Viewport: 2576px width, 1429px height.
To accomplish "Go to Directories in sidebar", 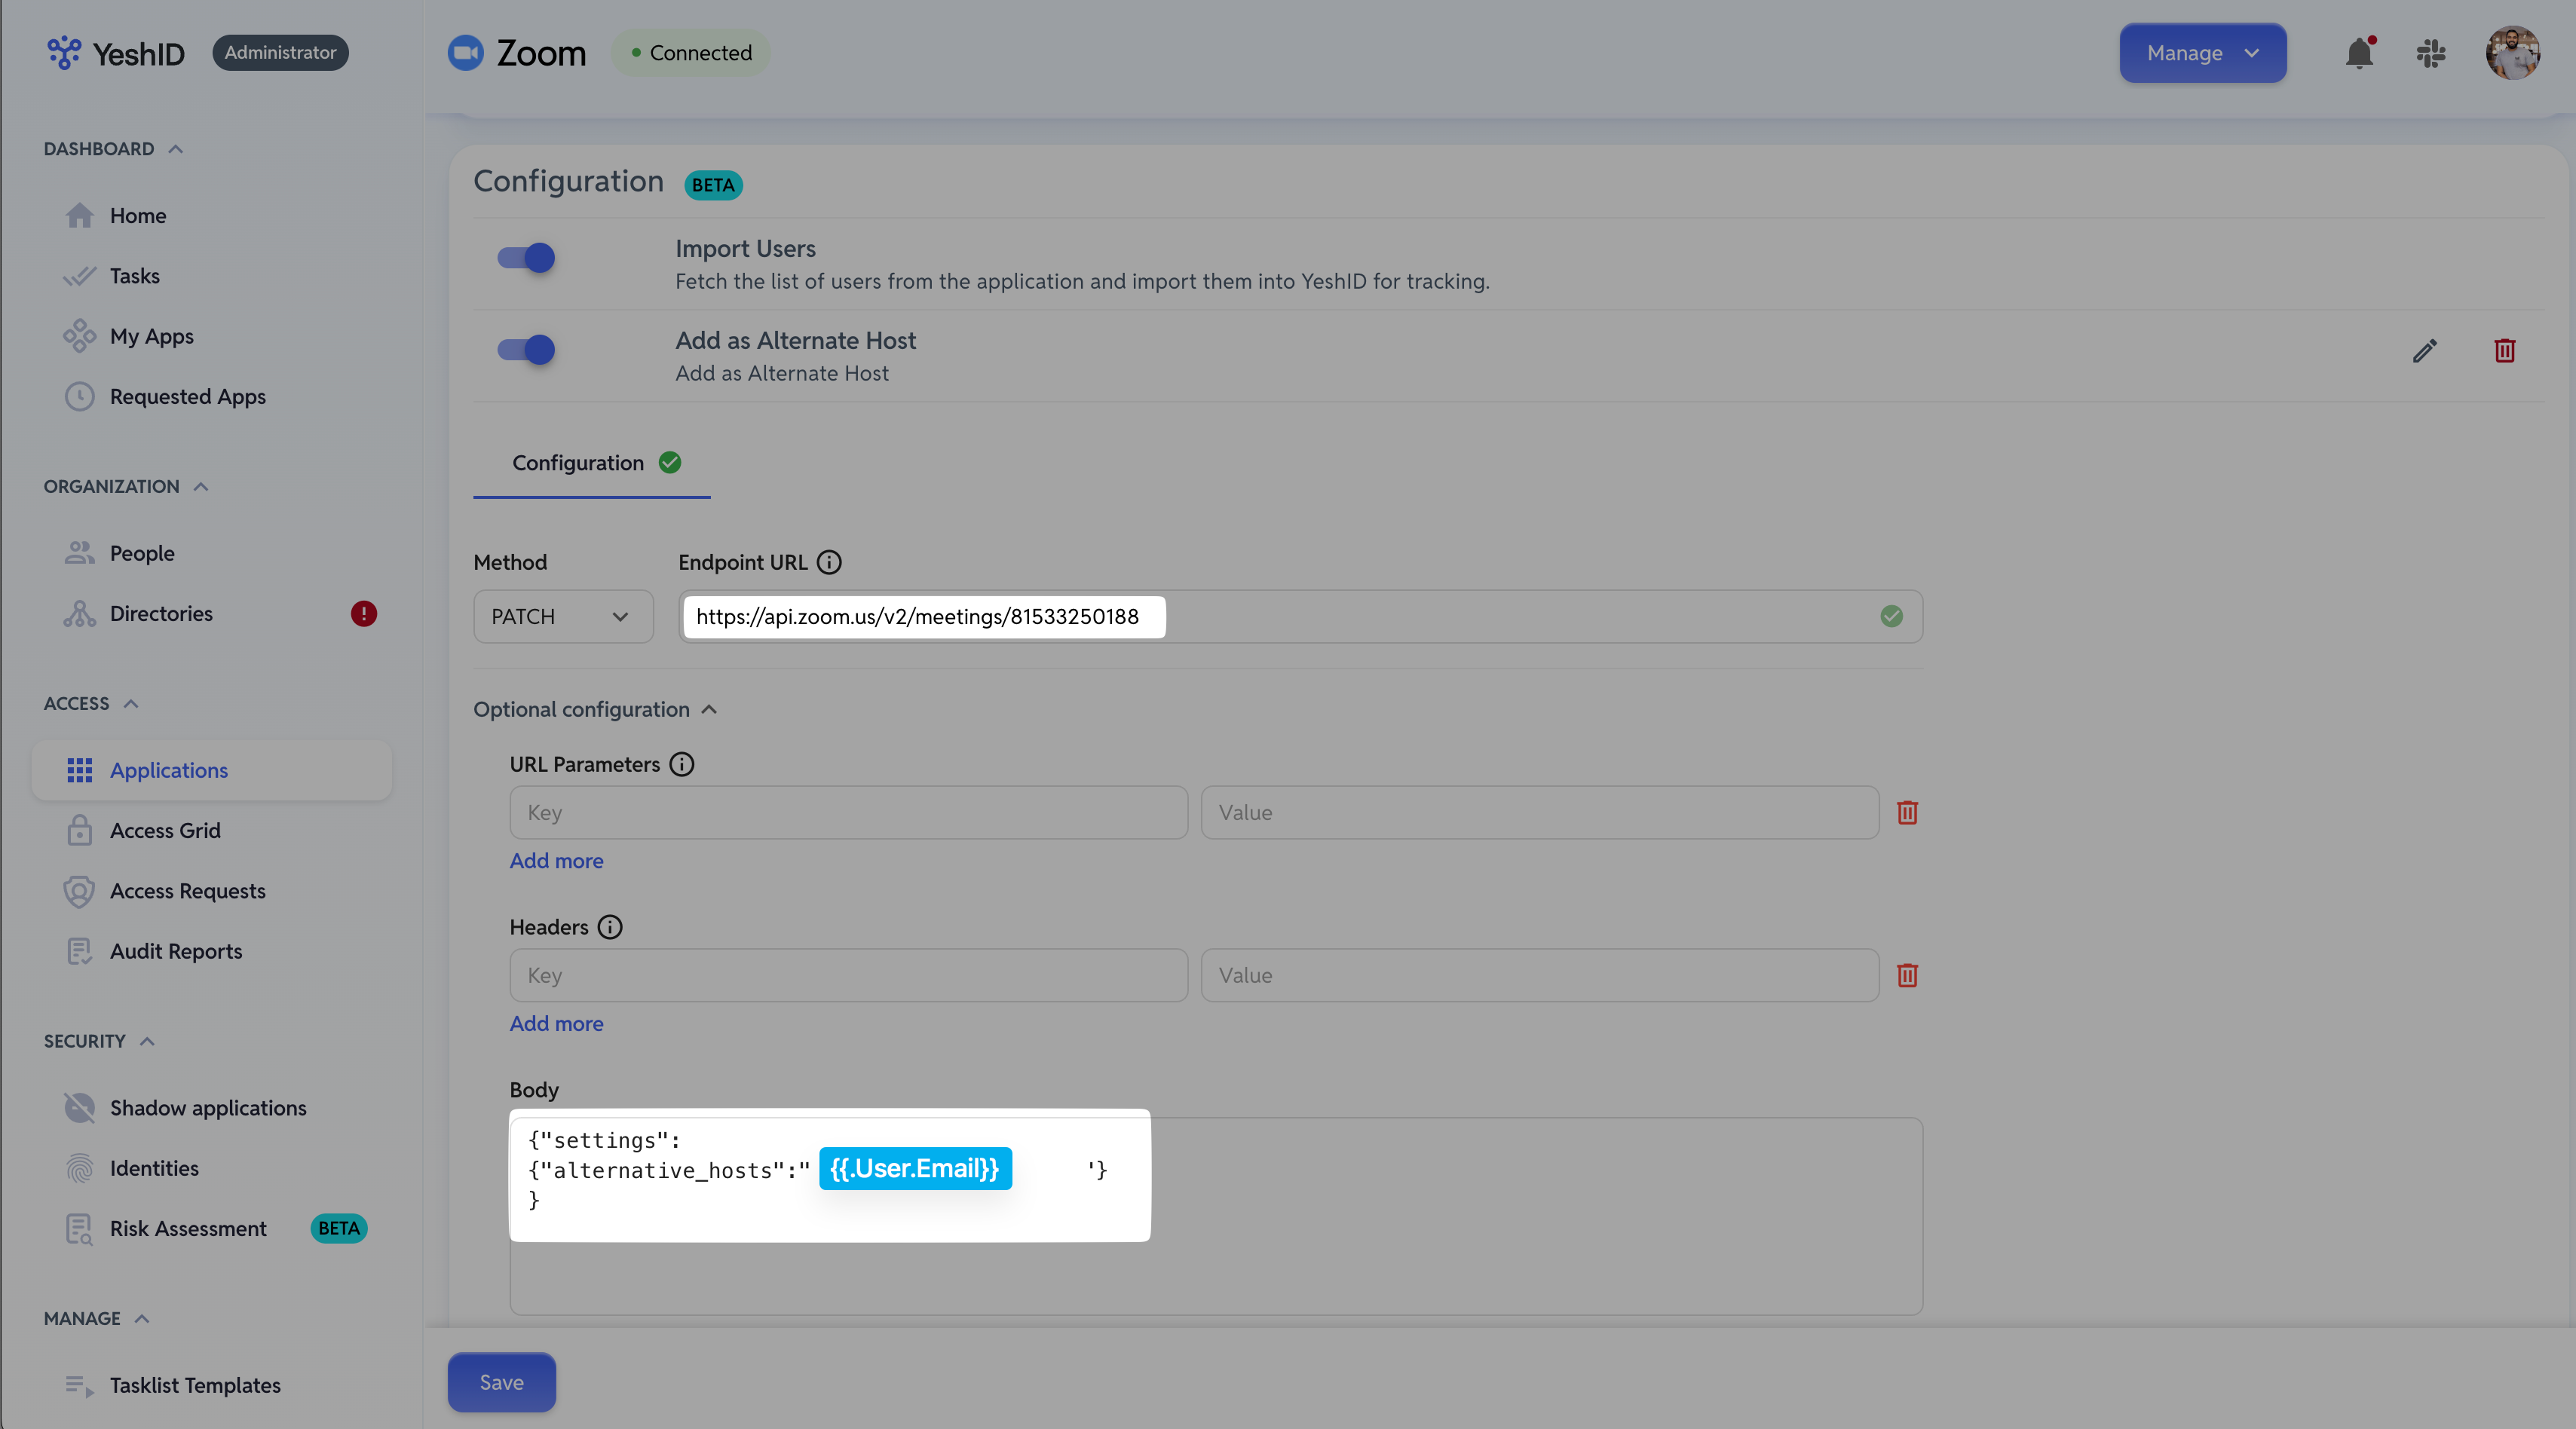I will (161, 613).
